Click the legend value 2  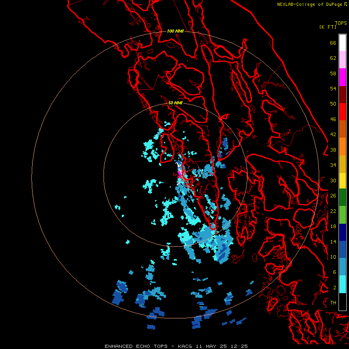(335, 287)
